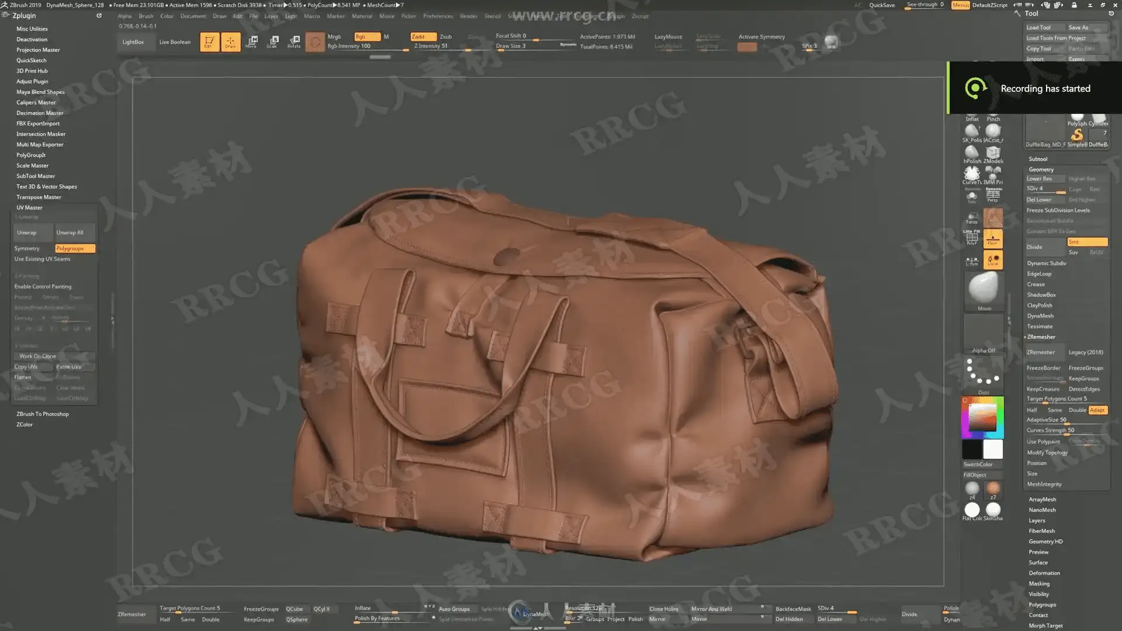Select the Move transform icon
1122x631 pixels.
click(x=252, y=41)
